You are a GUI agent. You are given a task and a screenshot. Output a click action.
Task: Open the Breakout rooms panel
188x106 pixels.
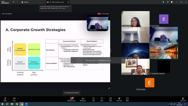pyautogui.click(x=72, y=99)
